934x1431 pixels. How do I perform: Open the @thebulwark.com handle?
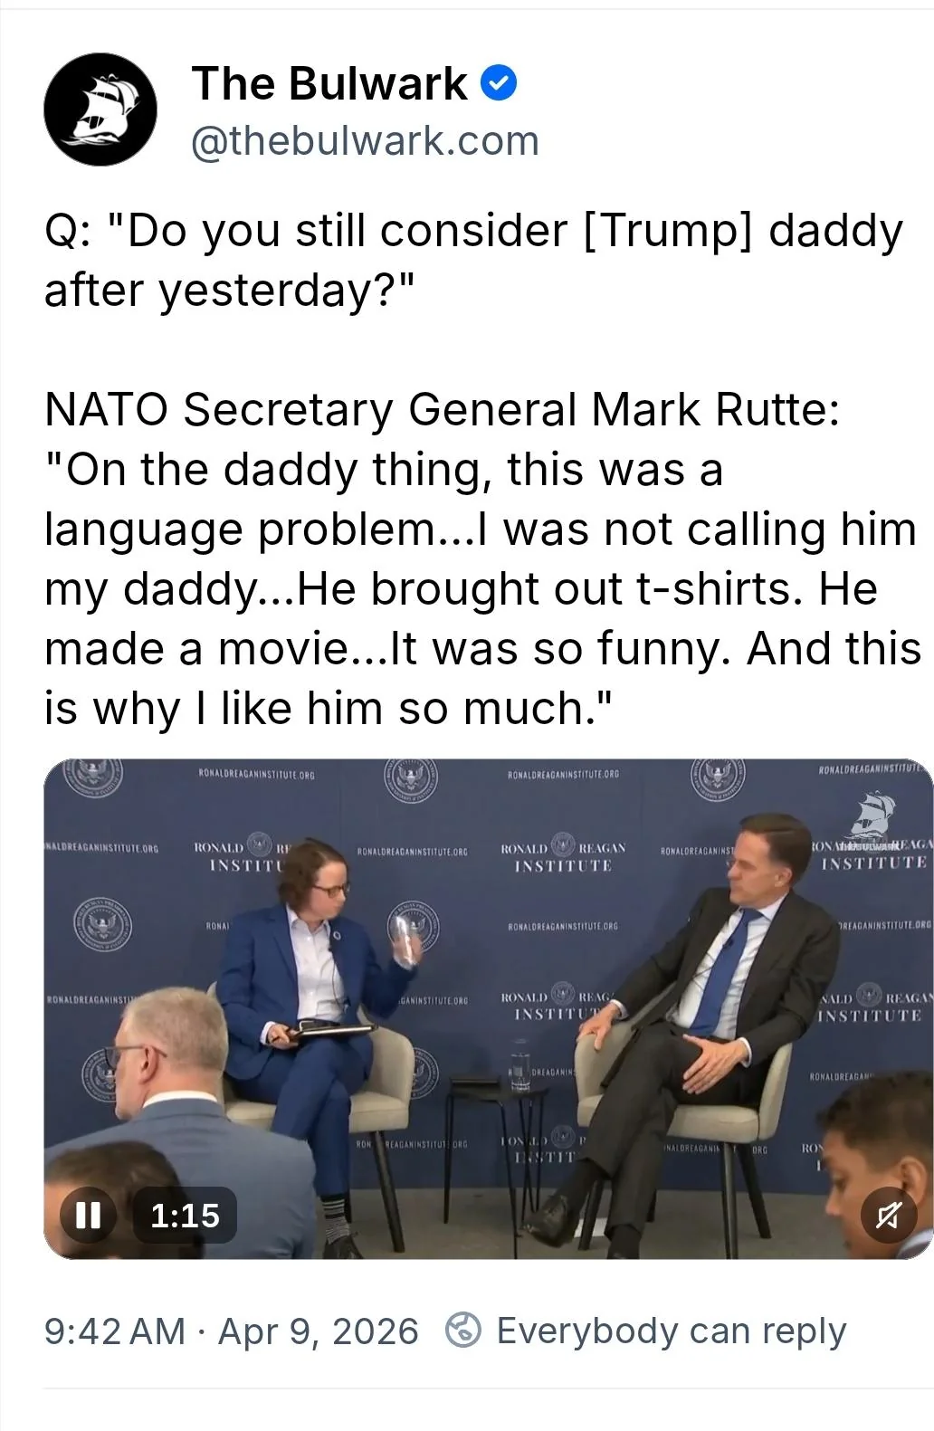(365, 141)
